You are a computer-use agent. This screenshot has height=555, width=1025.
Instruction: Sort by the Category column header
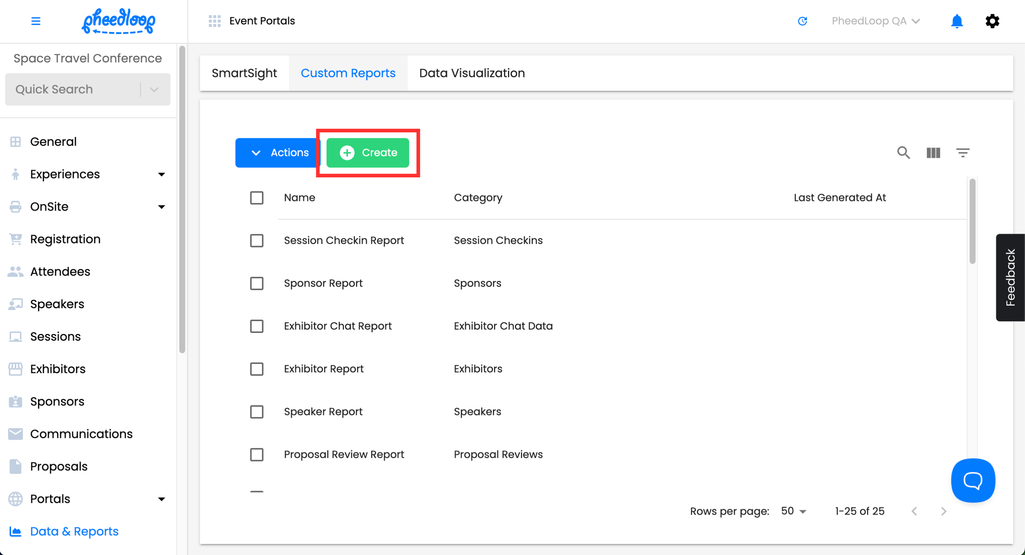click(478, 198)
